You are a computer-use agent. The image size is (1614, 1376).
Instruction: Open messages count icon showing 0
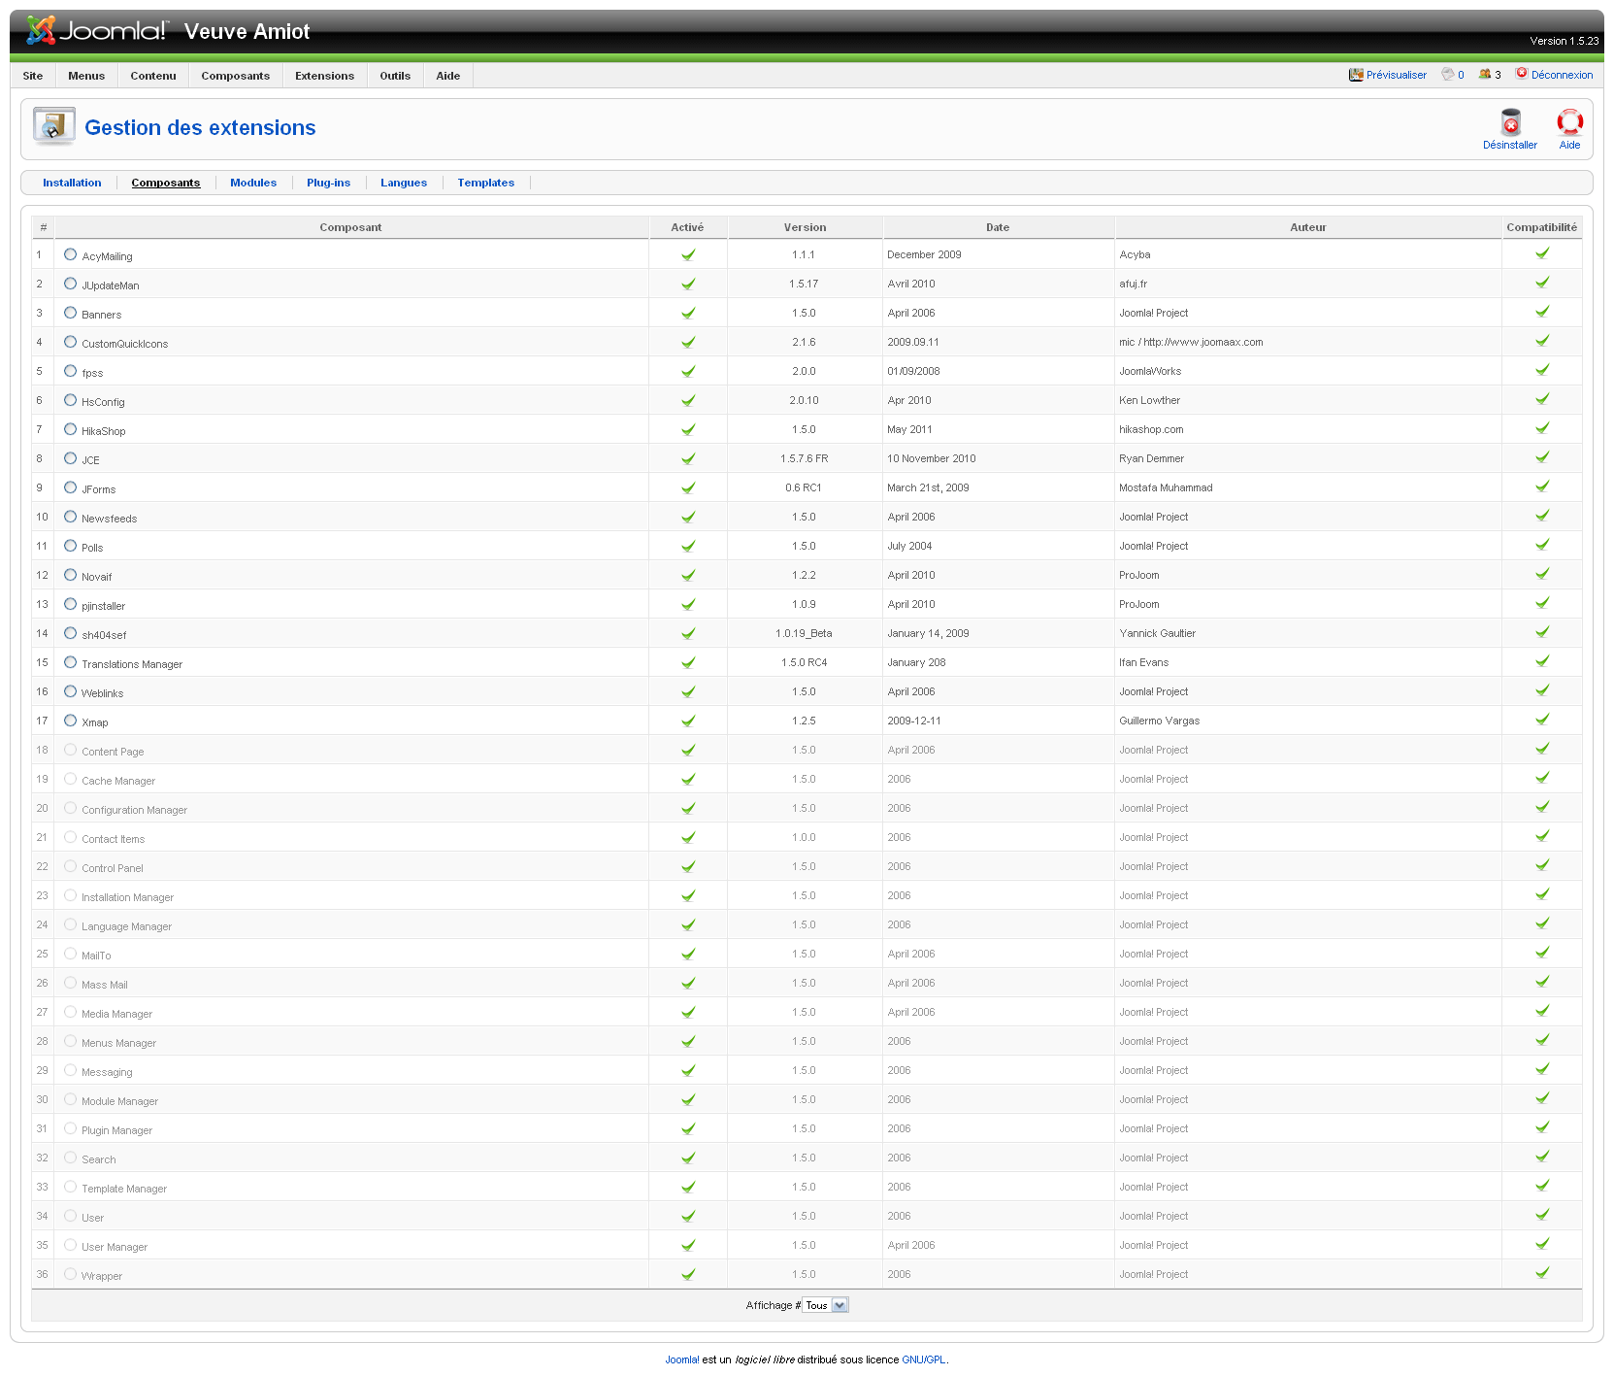tap(1448, 74)
